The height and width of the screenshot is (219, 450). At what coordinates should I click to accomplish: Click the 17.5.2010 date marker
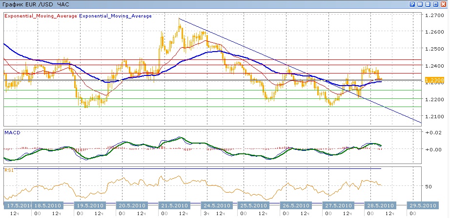(17, 205)
